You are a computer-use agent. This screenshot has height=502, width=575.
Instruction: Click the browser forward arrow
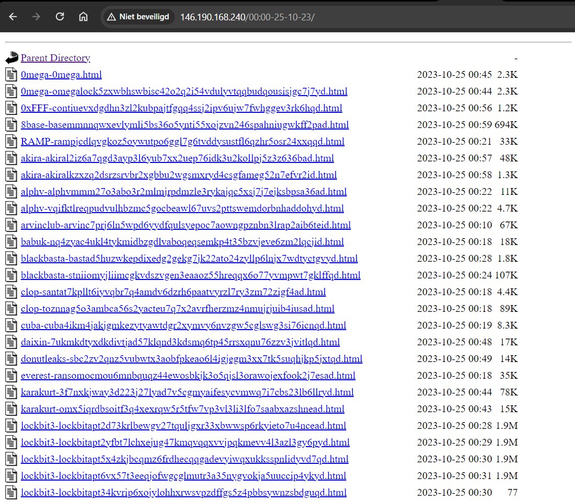click(36, 17)
